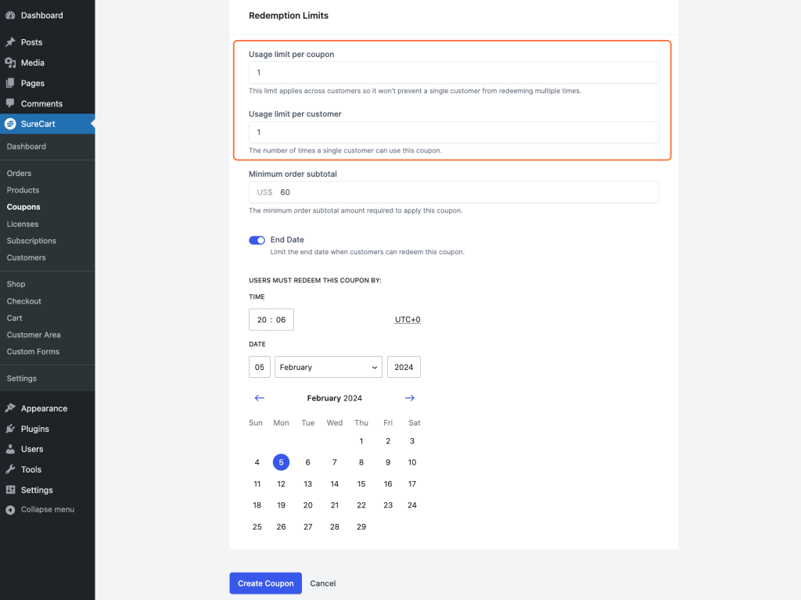The image size is (801, 600).
Task: Advance calendar to March with right arrow
Action: pos(409,398)
